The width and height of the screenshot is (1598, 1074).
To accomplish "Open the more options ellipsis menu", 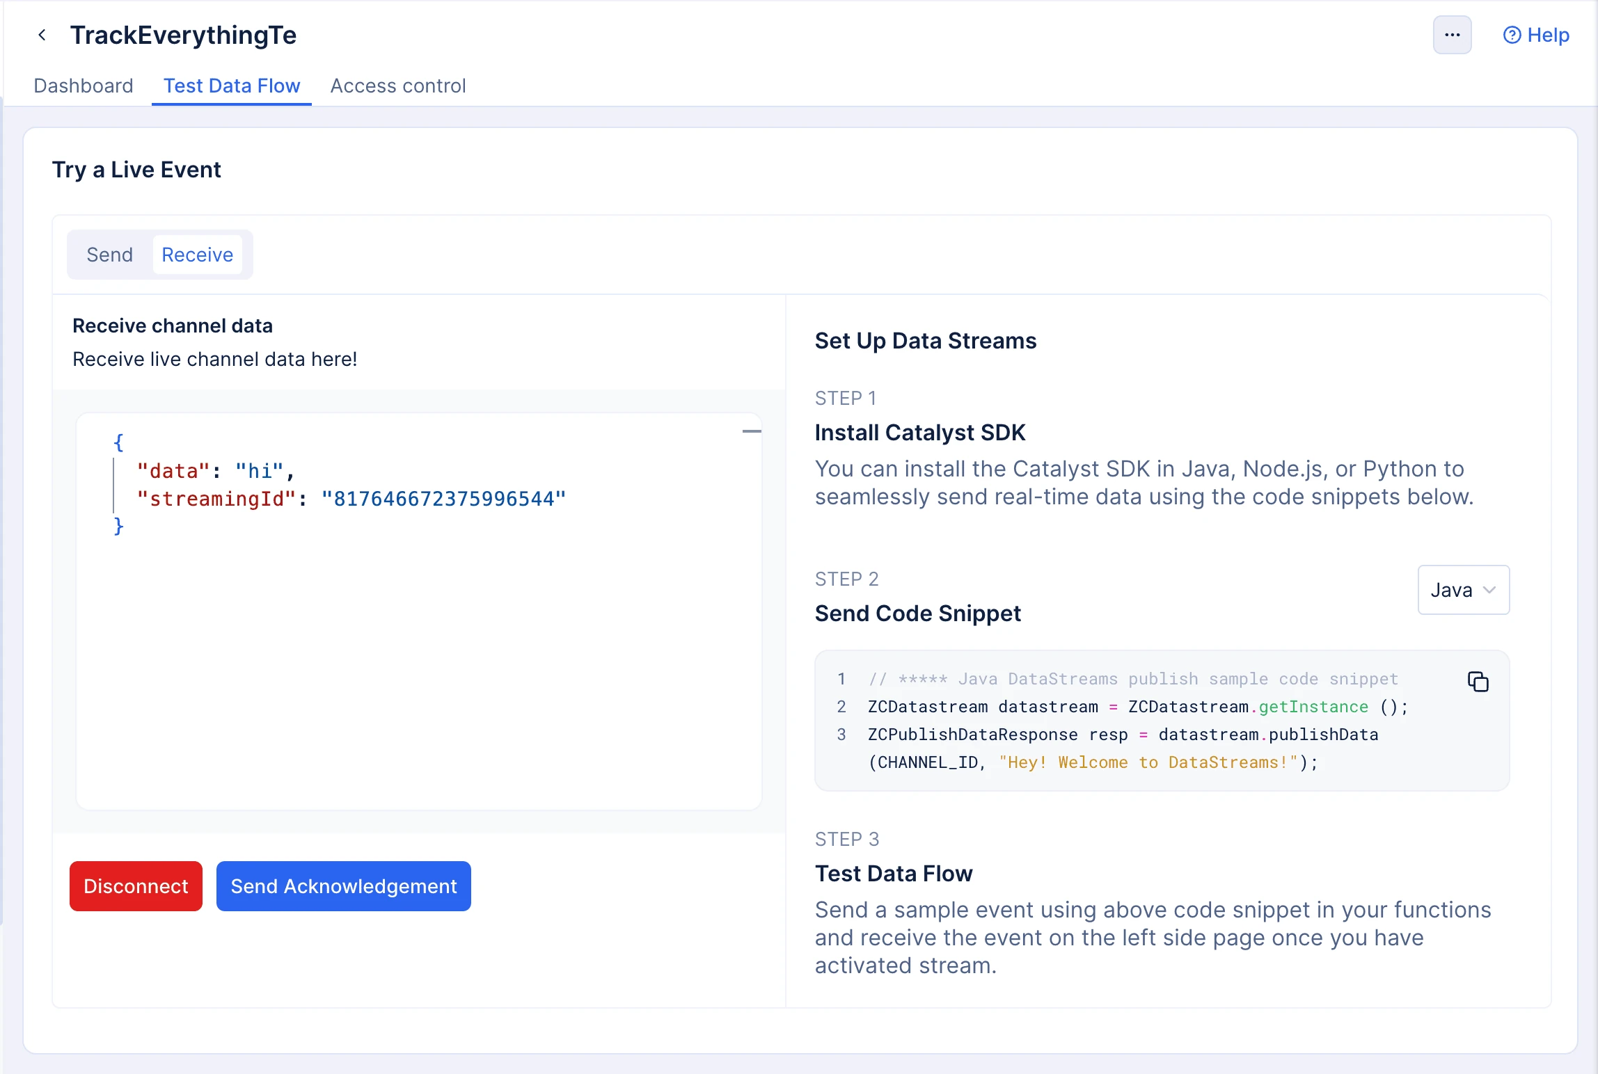I will coord(1452,35).
